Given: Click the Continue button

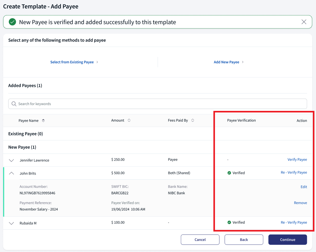Looking at the screenshot, I should (288, 239).
